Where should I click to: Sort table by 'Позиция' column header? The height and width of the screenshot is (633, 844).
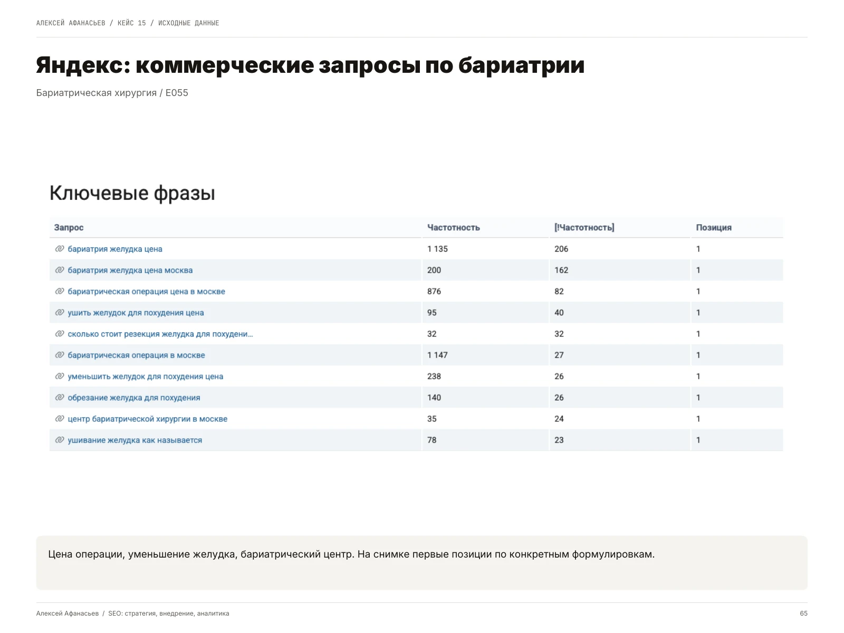point(714,228)
